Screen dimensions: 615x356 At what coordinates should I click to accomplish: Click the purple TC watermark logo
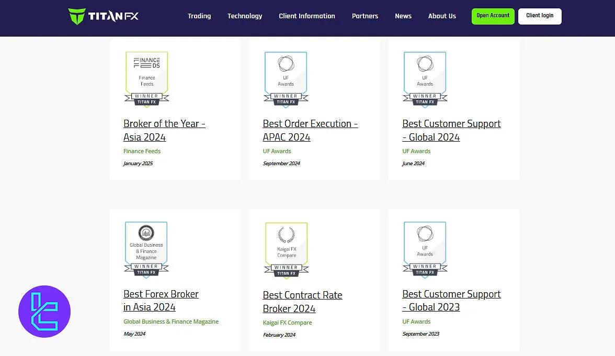pyautogui.click(x=44, y=312)
